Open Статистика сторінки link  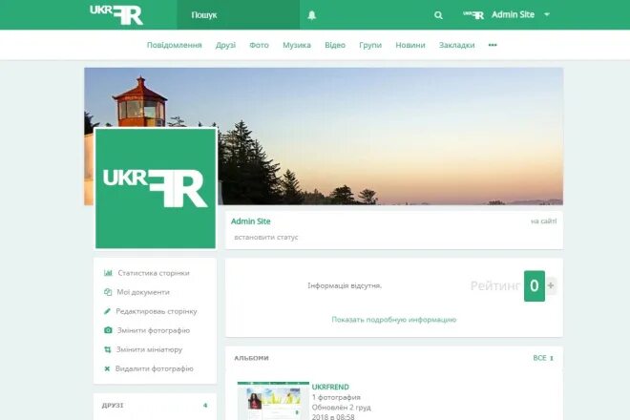pyautogui.click(x=154, y=273)
